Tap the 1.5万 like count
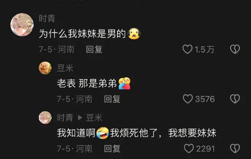The height and width of the screenshot is (159, 251). tap(204, 49)
